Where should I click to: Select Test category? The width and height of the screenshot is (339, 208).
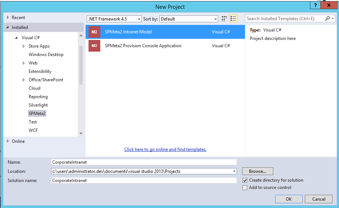pos(33,122)
